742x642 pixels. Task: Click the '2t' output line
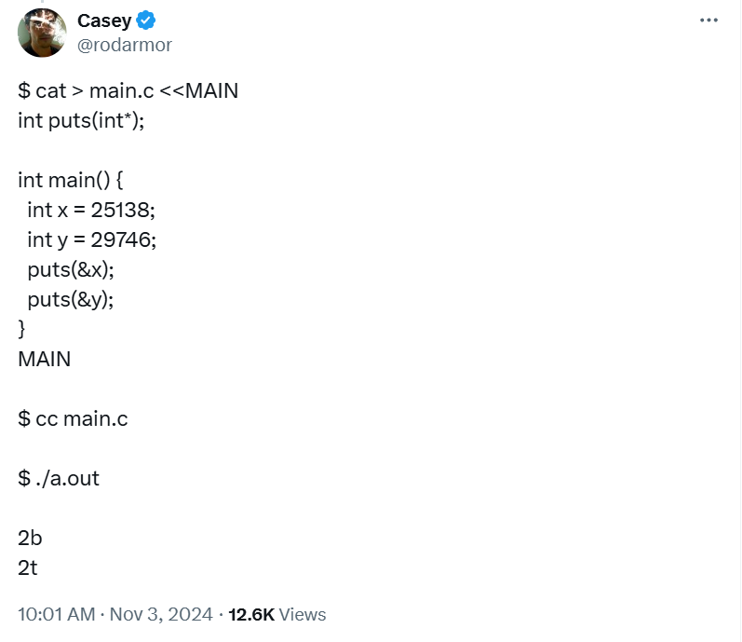(x=28, y=567)
